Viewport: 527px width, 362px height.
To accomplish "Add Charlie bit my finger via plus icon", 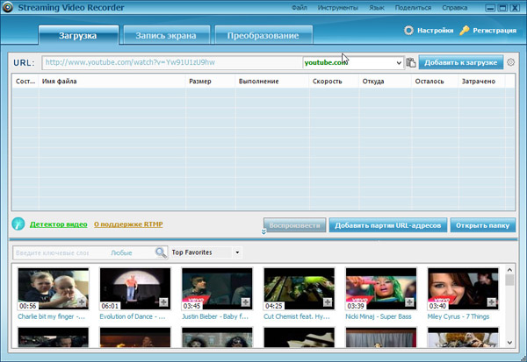I will point(82,303).
